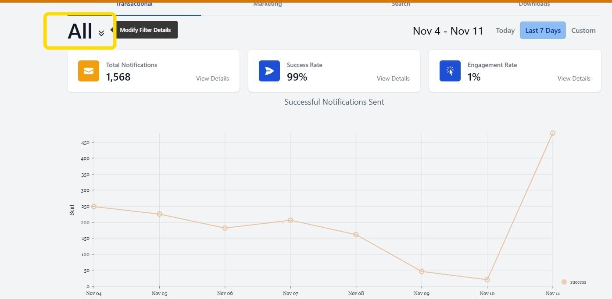View Details for Engagement Rate
Screen dimensions: 612x299
tap(574, 79)
